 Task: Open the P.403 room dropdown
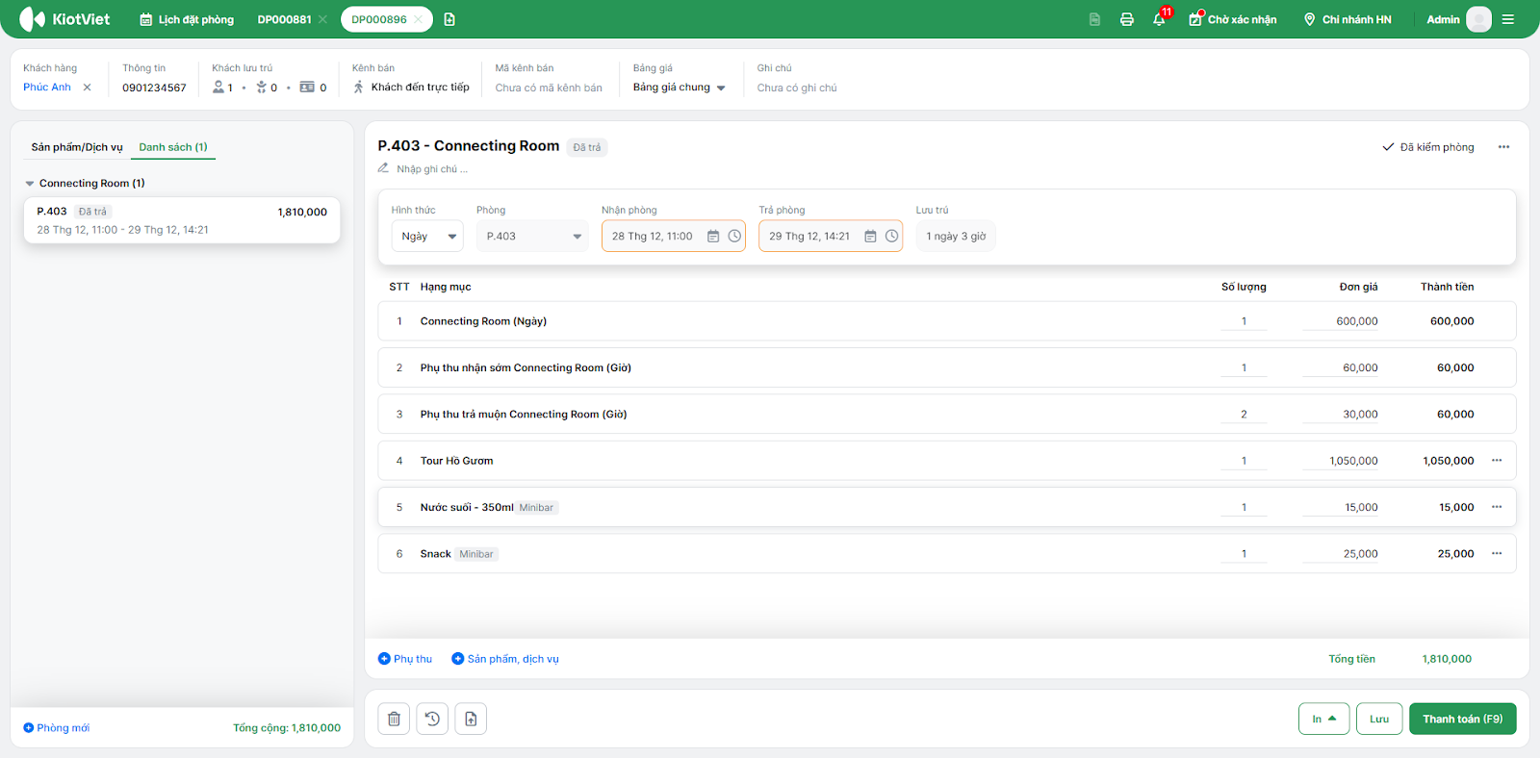533,237
